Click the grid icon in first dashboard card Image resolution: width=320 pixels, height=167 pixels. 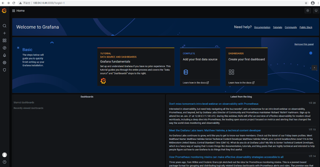231,72
